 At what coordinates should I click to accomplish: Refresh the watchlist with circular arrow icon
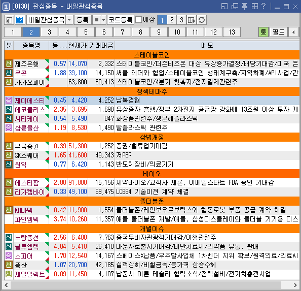202,20
